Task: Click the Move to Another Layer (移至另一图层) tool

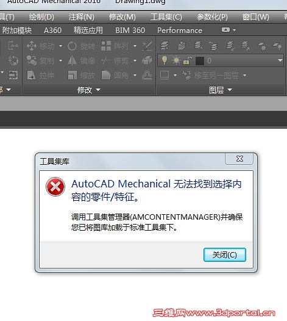Action: coord(210,75)
